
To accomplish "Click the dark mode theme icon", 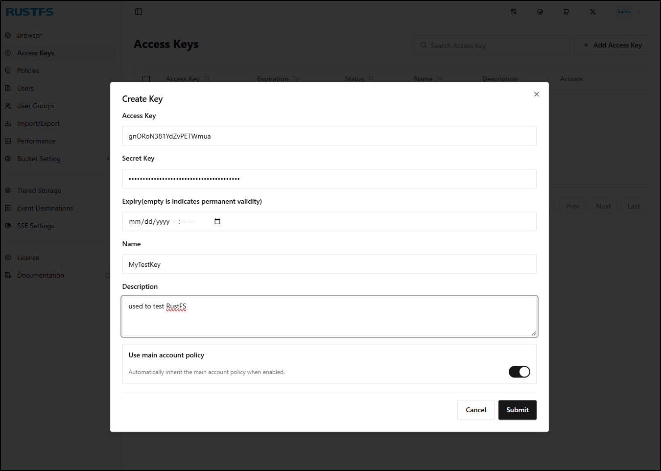I will pyautogui.click(x=540, y=12).
